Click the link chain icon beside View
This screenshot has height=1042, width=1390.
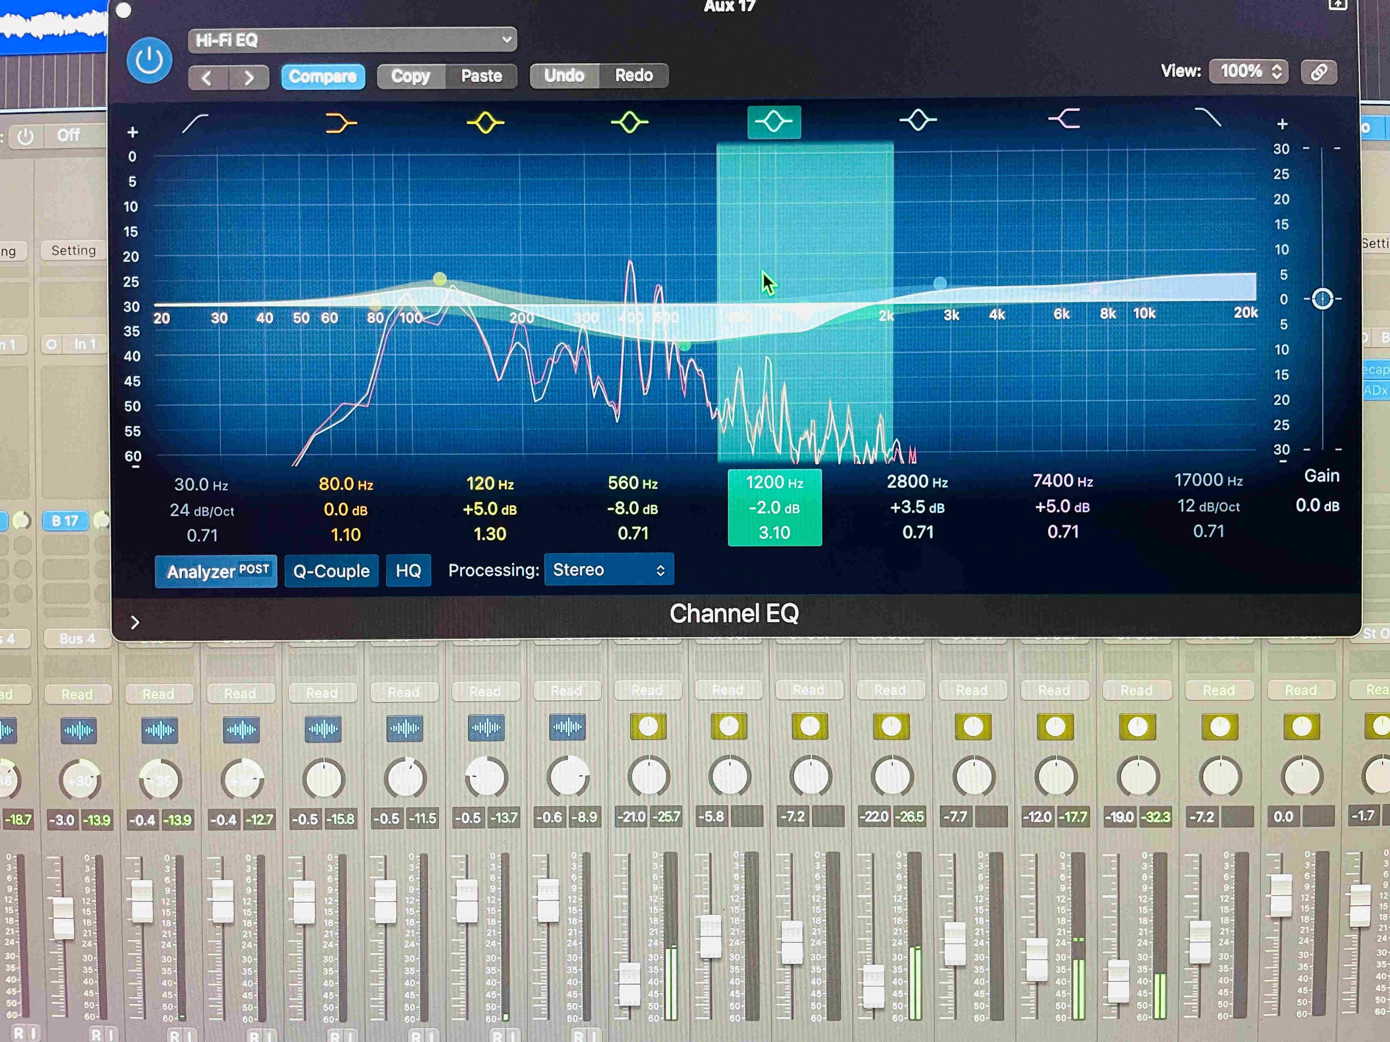pyautogui.click(x=1318, y=72)
